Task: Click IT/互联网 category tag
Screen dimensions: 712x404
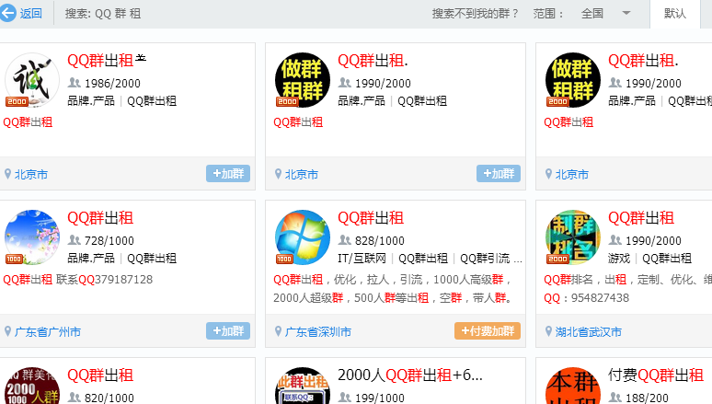Action: (362, 258)
